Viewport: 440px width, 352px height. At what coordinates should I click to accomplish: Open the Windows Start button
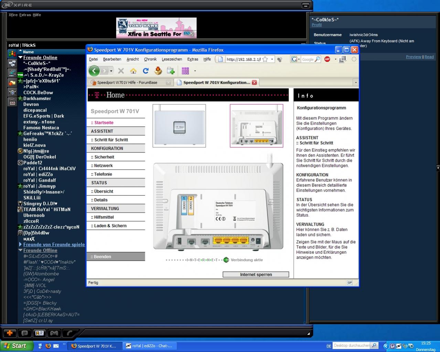16,346
